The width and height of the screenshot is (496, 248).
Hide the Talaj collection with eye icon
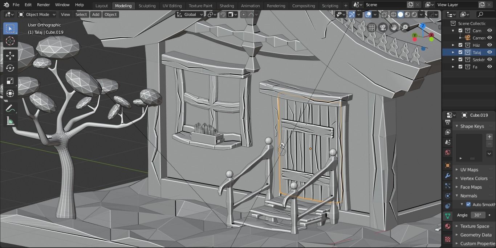pos(489,52)
